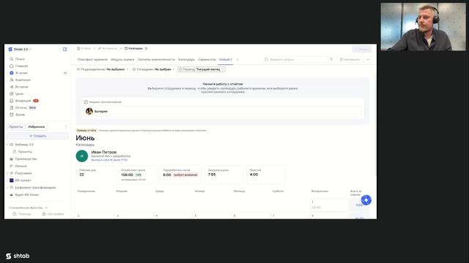Click the second breadcrumb item
Image resolution: width=469 pixels, height=263 pixels.
108,48
